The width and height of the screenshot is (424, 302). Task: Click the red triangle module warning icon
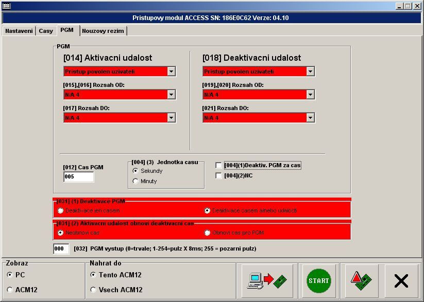click(x=362, y=281)
